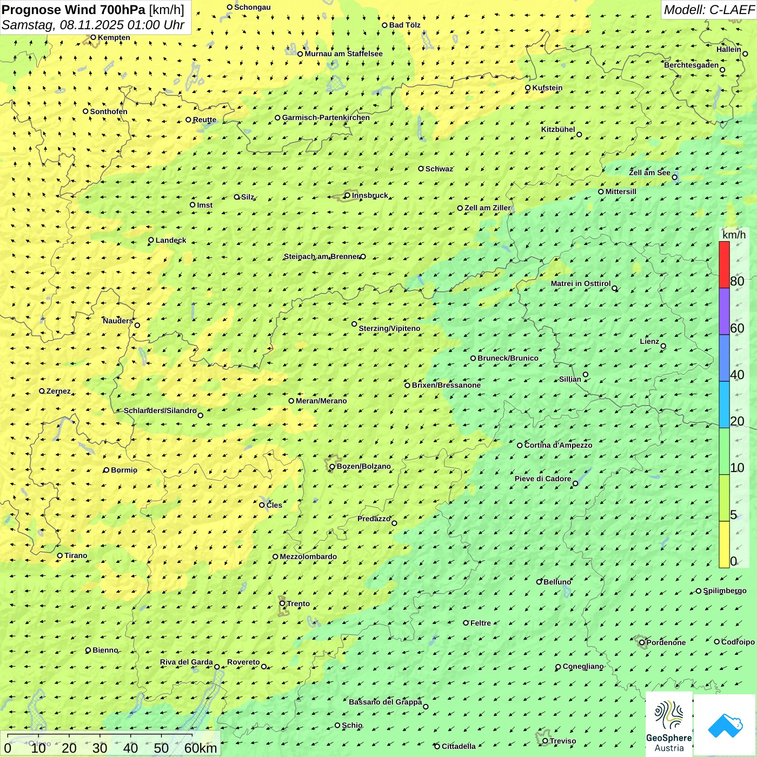Click the Riva del Garda marker
This screenshot has height=757, width=757.
pyautogui.click(x=217, y=667)
